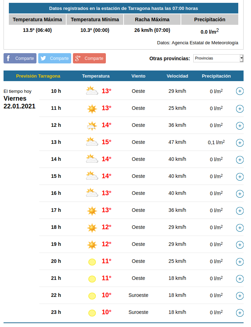Click the sun icon at 18 h
The width and height of the screenshot is (251, 327).
click(92, 227)
